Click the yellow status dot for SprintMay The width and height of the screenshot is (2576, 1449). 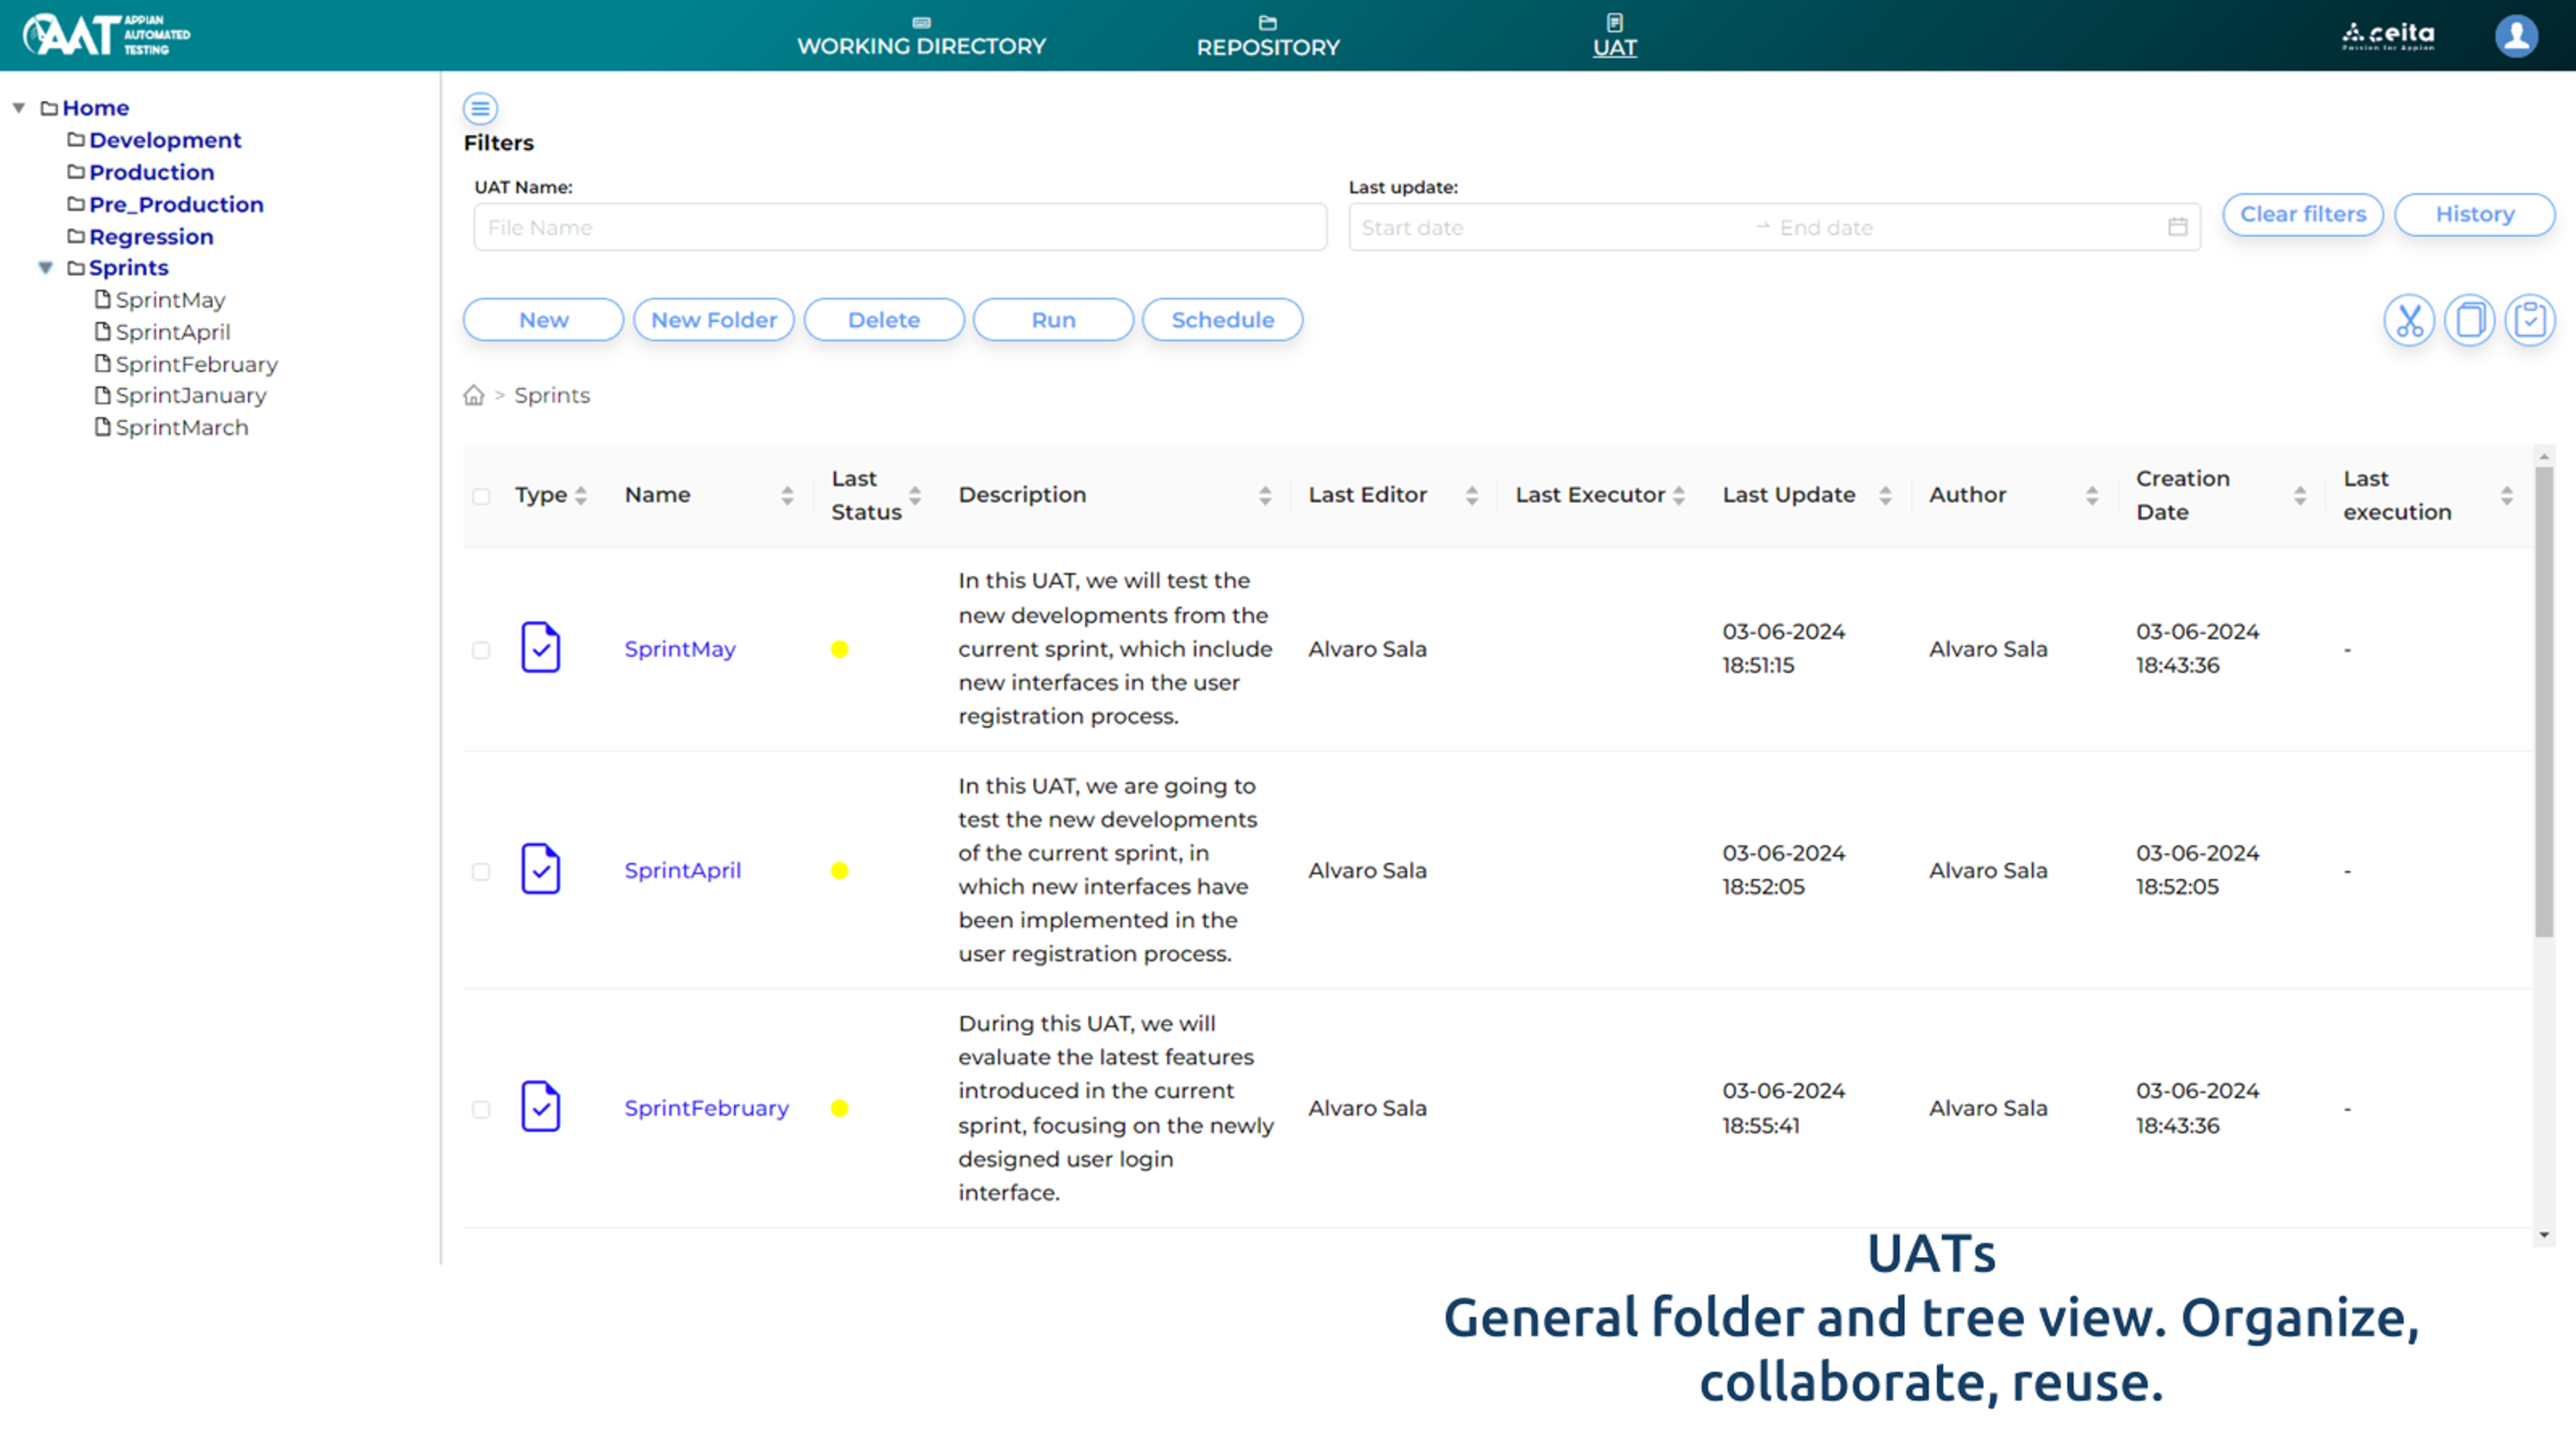840,649
